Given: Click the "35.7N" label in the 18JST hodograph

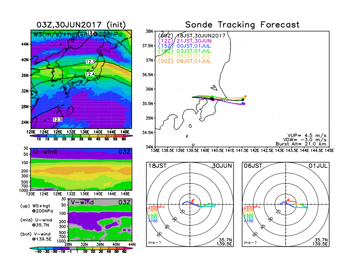Looking at the screenshot, I should pyautogui.click(x=225, y=240).
